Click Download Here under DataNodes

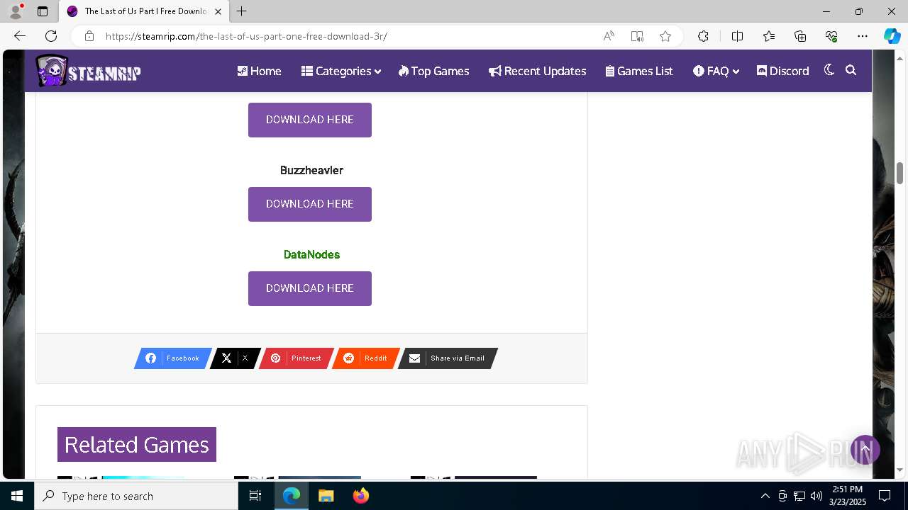tap(310, 288)
